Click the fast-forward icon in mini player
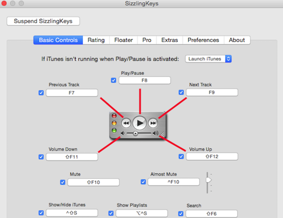283x218 pixels. (x=153, y=123)
